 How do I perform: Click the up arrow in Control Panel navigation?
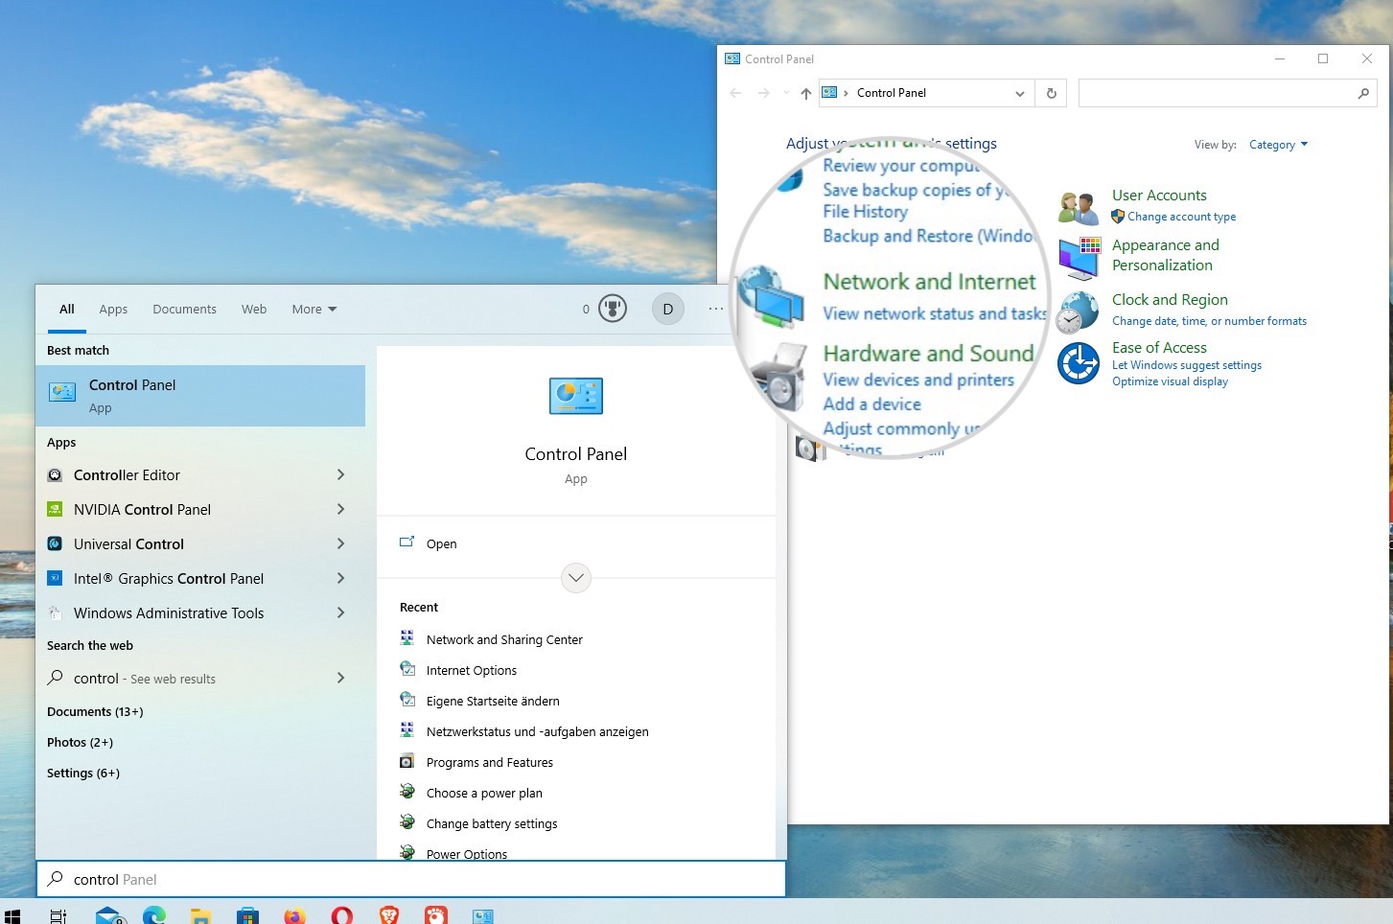pos(806,93)
